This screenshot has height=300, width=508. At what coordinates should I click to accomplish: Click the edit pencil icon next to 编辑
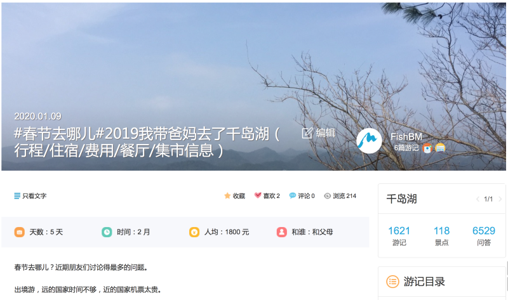[x=307, y=133]
